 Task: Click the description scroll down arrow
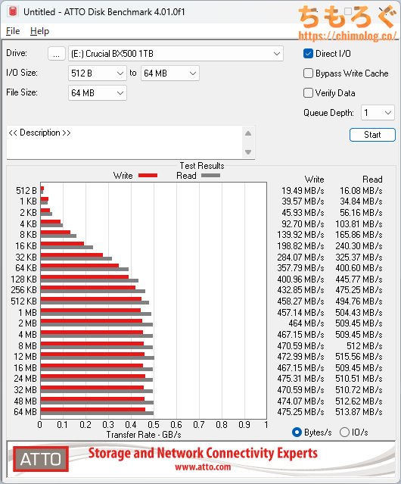[x=248, y=152]
